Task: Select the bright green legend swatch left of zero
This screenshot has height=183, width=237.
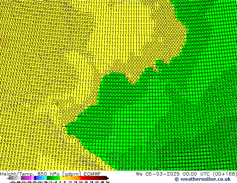Action: click(x=58, y=178)
